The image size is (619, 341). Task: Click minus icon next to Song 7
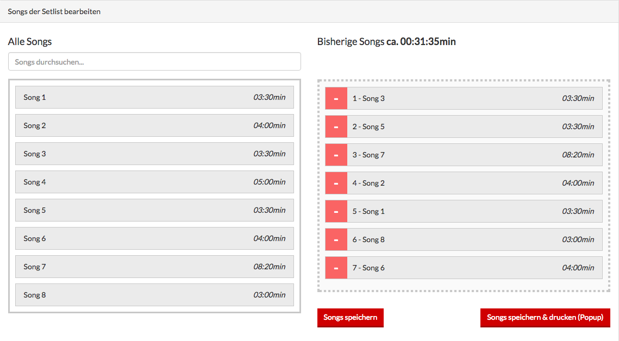[x=336, y=155]
